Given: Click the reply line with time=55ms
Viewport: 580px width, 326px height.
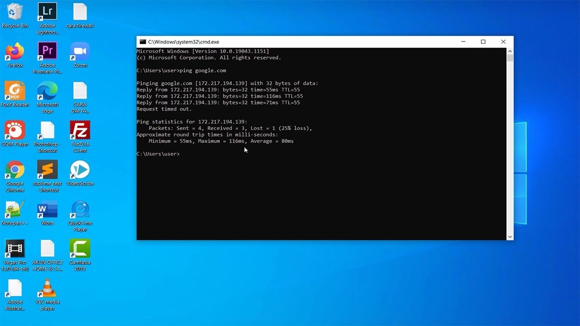Looking at the screenshot, I should tap(218, 90).
